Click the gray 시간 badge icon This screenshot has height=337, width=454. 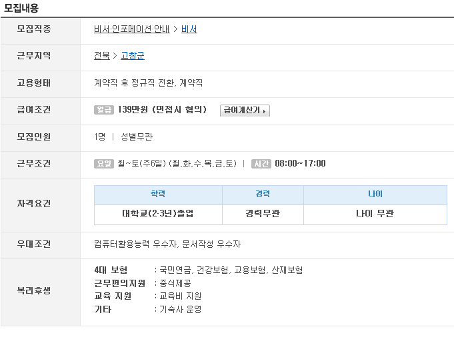261,163
